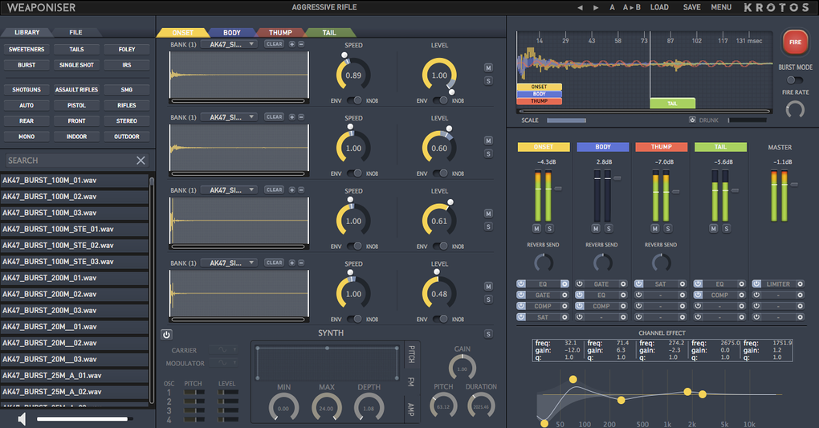Open first bank AK47_SI... sample dropdown

click(229, 44)
